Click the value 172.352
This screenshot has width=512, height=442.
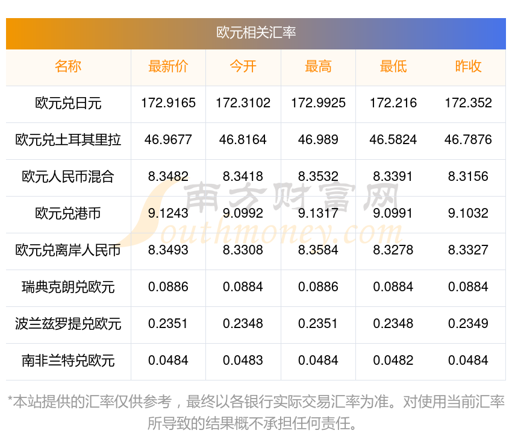[468, 103]
